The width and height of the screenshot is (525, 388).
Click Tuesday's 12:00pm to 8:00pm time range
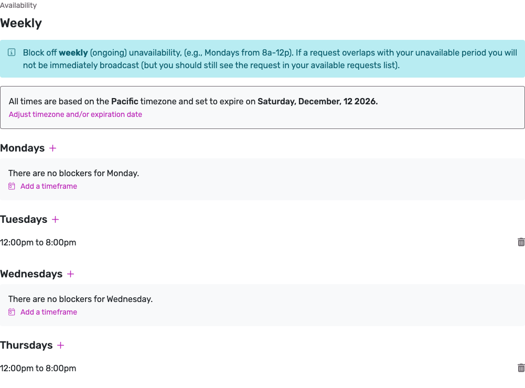point(38,242)
